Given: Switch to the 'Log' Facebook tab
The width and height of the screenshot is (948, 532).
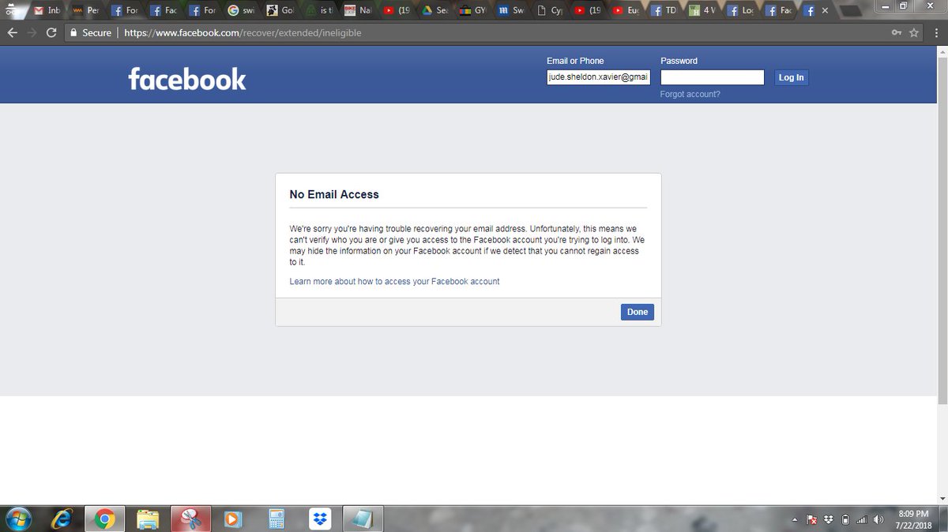Looking at the screenshot, I should click(740, 11).
